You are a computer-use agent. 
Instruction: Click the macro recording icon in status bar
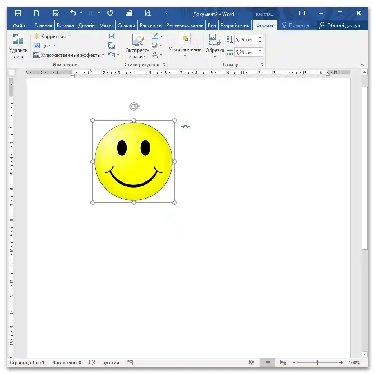tap(130, 362)
